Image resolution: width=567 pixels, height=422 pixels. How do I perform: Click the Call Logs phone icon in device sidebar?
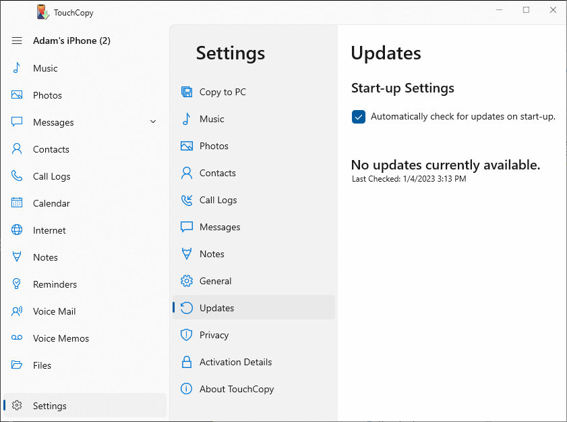tap(17, 176)
